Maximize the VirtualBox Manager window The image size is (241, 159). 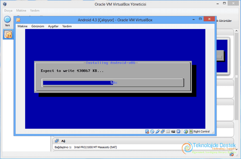point(224,3)
